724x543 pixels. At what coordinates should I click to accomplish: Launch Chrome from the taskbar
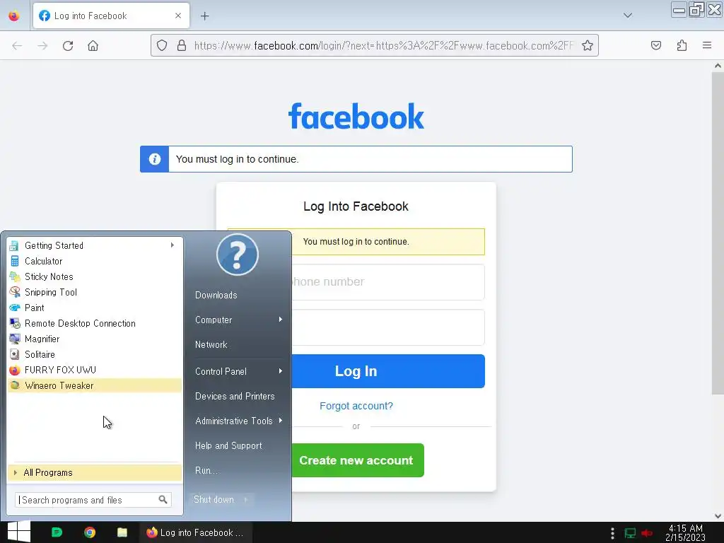(x=90, y=532)
